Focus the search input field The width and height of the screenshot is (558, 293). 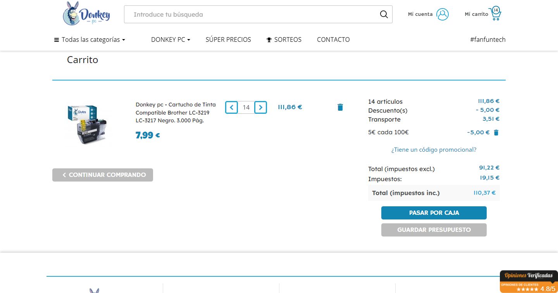252,14
